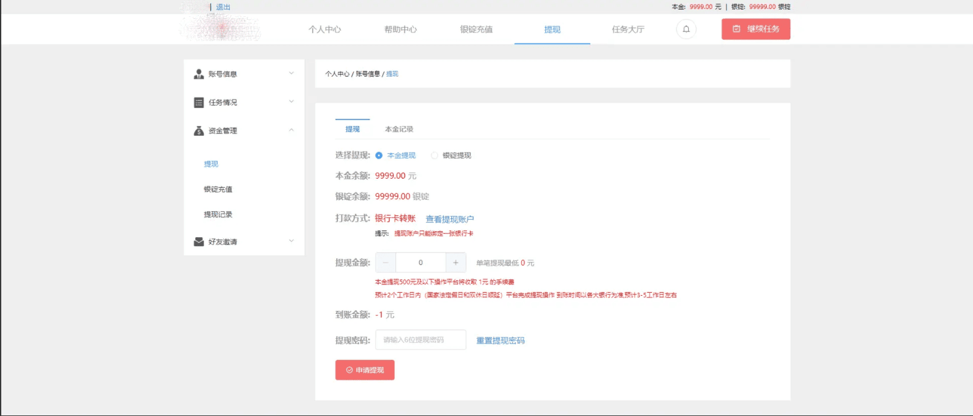Click the 账号信息 person icon in sidebar
The height and width of the screenshot is (416, 973).
(x=198, y=74)
